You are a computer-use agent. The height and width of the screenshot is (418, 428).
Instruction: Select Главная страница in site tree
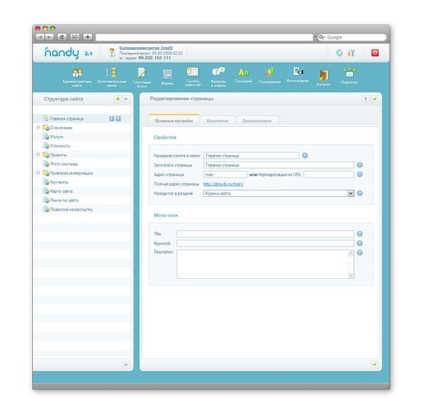click(x=66, y=118)
